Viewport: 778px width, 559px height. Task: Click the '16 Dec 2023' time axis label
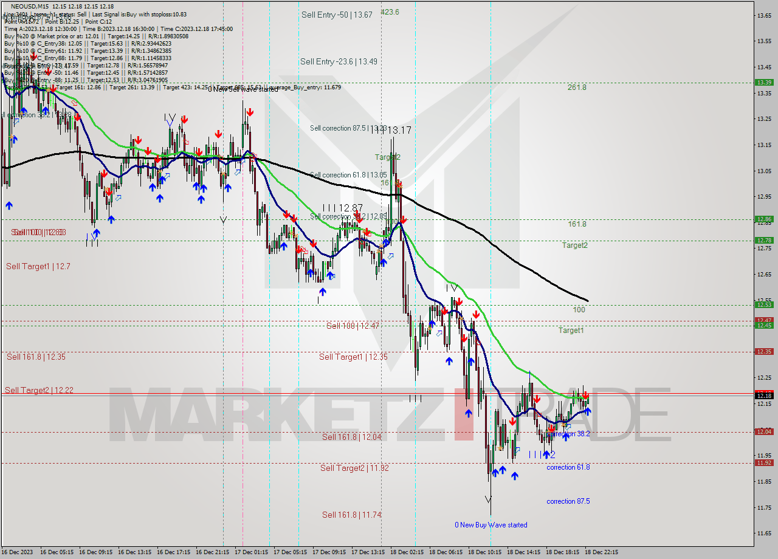click(16, 552)
